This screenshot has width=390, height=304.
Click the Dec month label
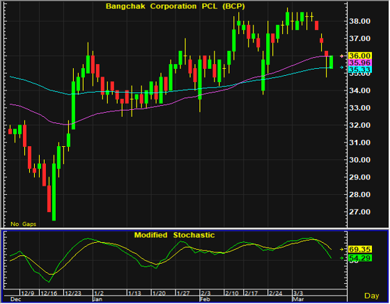point(16,299)
